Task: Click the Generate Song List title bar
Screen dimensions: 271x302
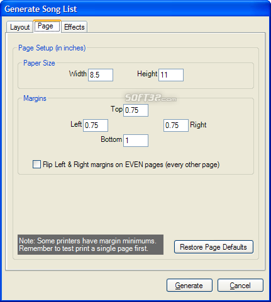Action: (135, 9)
